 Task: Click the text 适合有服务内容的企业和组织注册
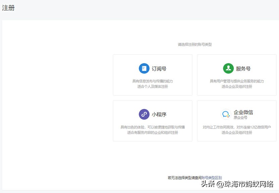152,132
